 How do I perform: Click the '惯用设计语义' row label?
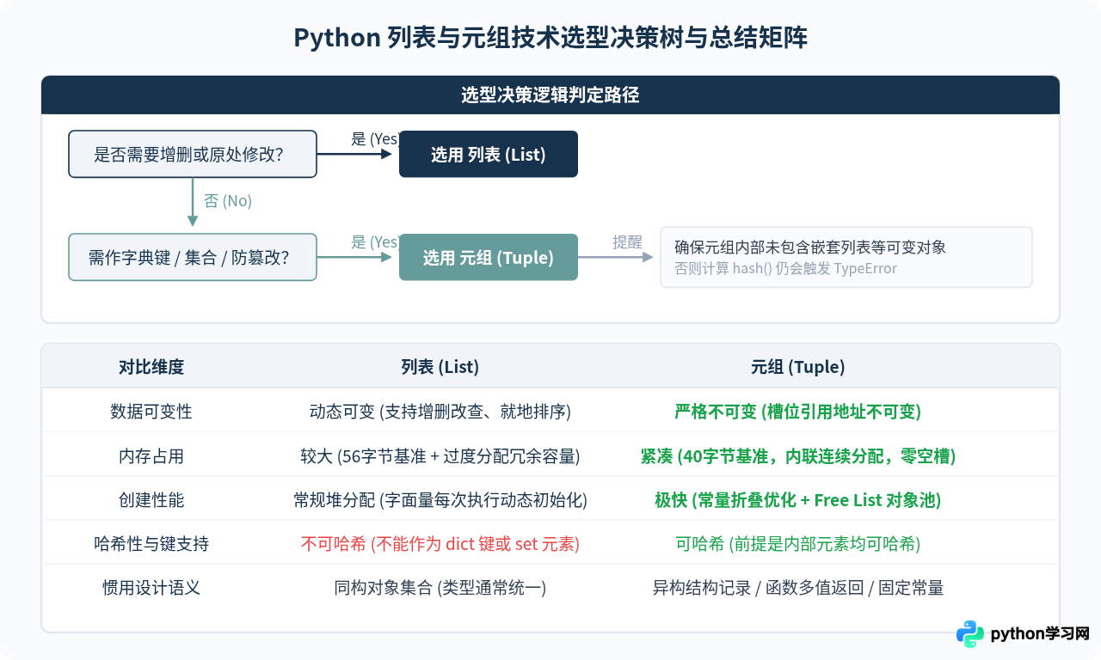point(151,588)
